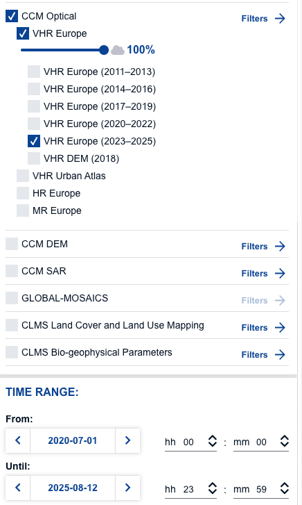The image size is (302, 505).
Task: Enable VHR Urban Atlas checkbox
Action: point(23,176)
